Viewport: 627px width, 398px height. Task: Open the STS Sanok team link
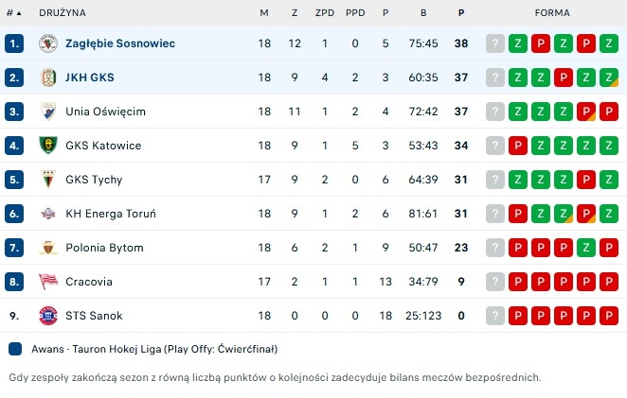tap(94, 316)
